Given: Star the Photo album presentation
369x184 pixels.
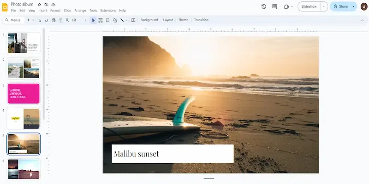Looking at the screenshot, I should [39, 5].
